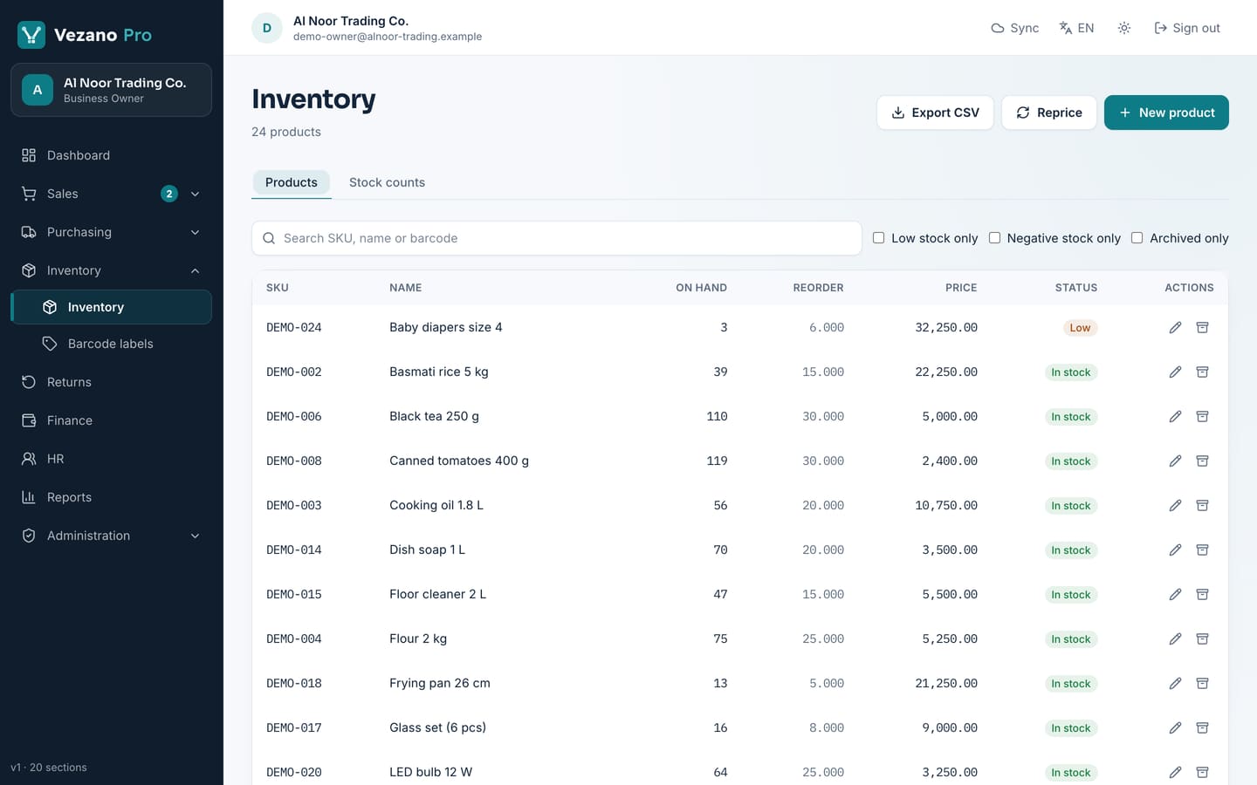Check the Negative stock only box
The height and width of the screenshot is (785, 1257).
point(994,238)
